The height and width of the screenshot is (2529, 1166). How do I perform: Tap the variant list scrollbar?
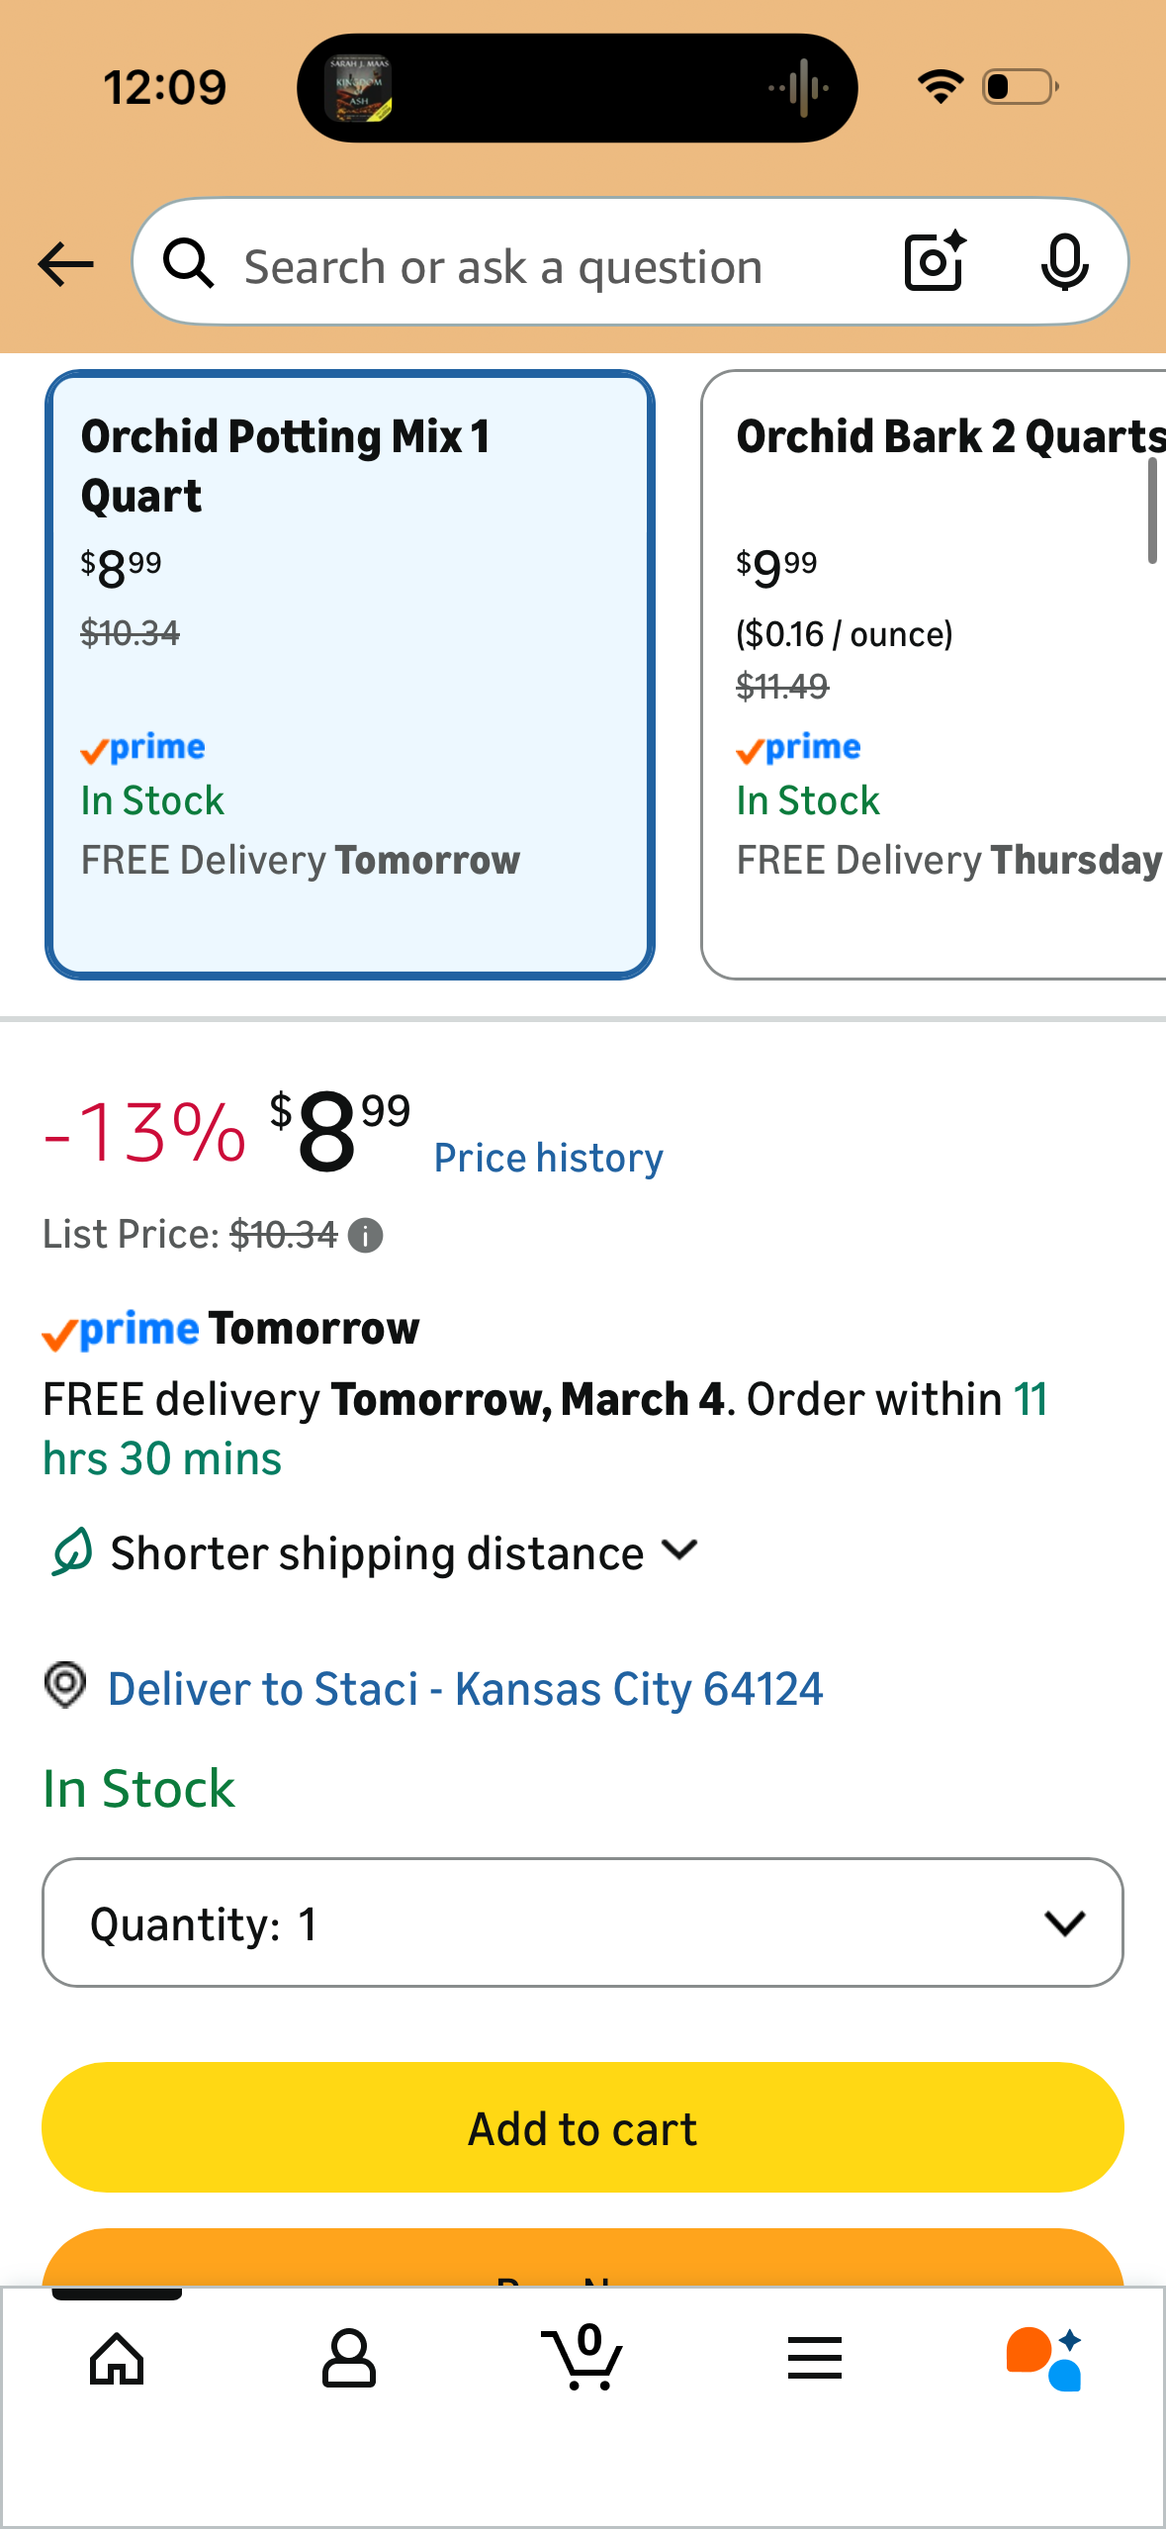coord(1152,512)
